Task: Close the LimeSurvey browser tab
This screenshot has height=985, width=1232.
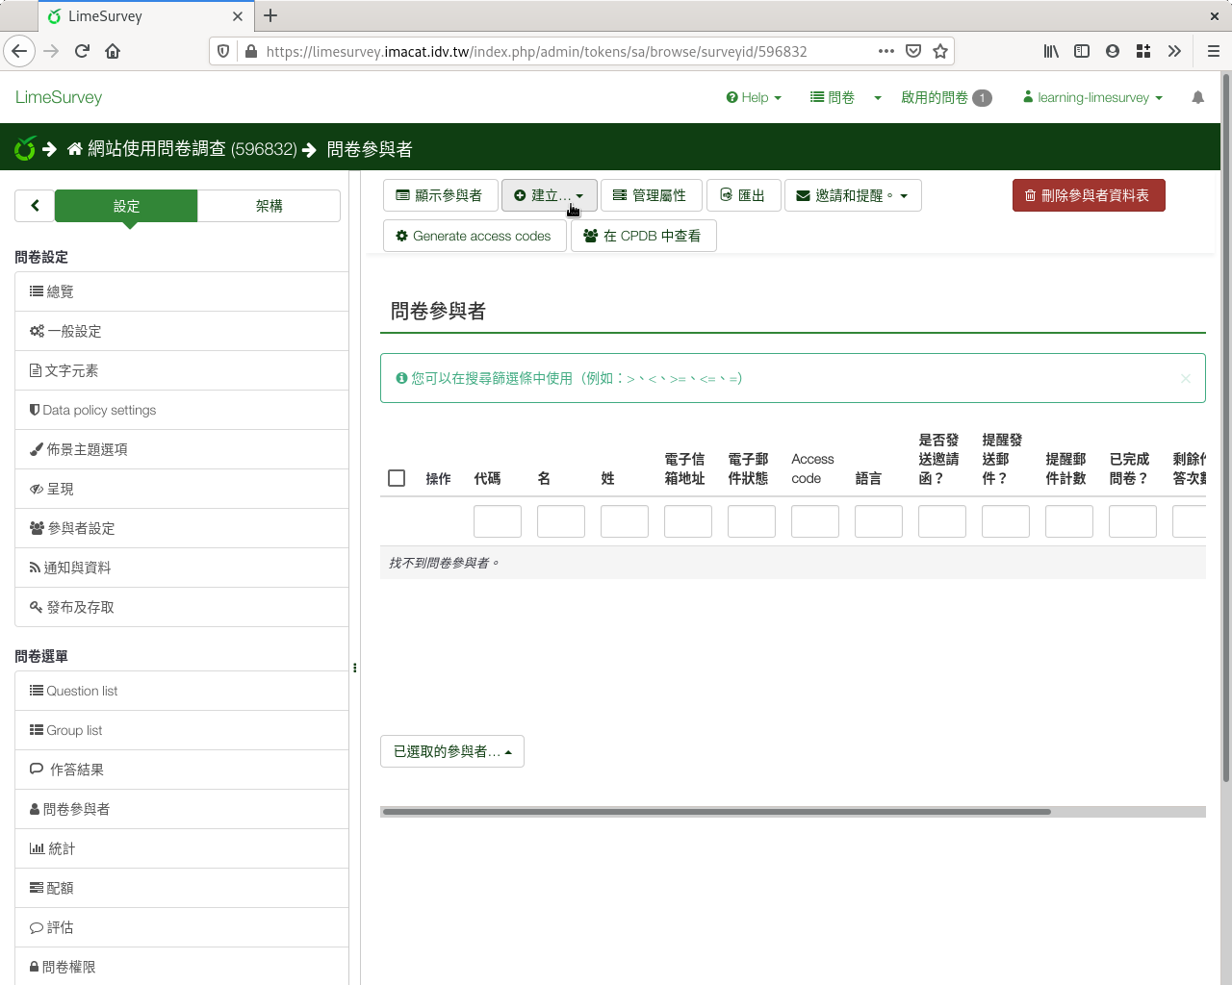Action: pyautogui.click(x=237, y=16)
